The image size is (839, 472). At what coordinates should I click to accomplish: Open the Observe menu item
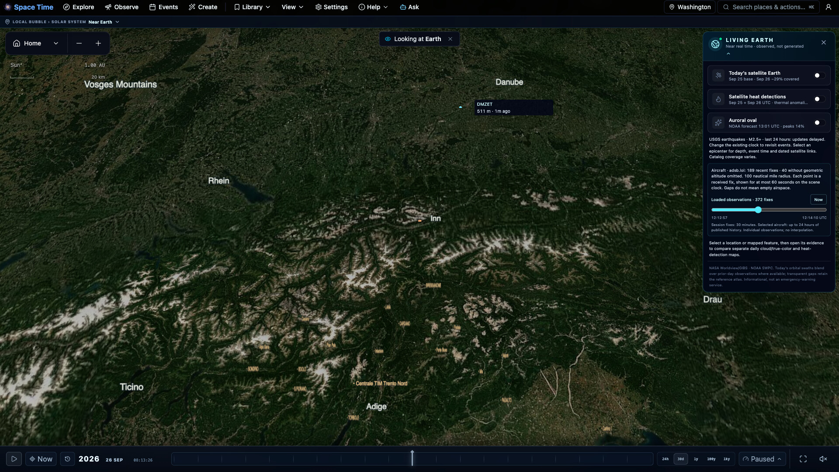coord(121,7)
